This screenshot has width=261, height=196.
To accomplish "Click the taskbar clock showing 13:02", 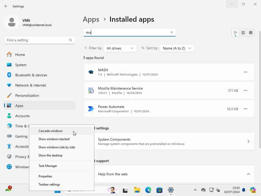I will 232,190.
